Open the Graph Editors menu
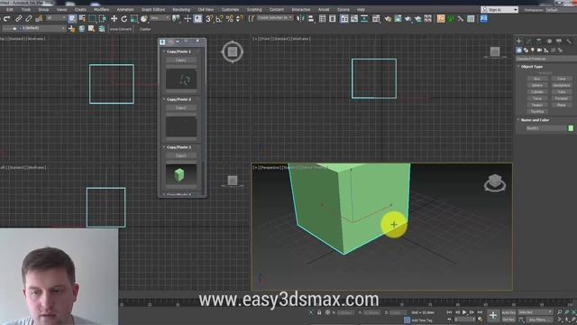Screen dimensions: 577x325 click(x=153, y=10)
